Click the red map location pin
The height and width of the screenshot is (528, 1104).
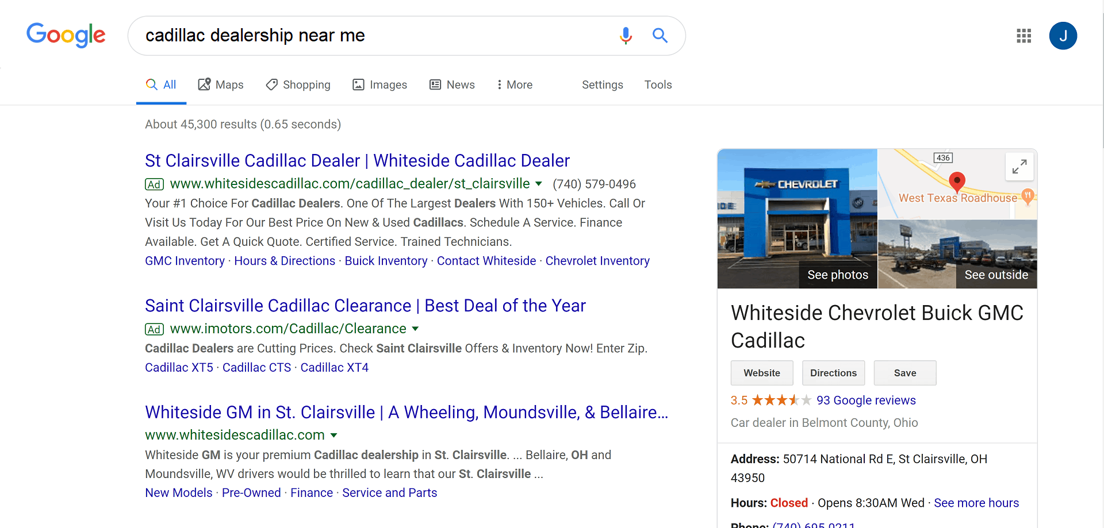point(957,181)
